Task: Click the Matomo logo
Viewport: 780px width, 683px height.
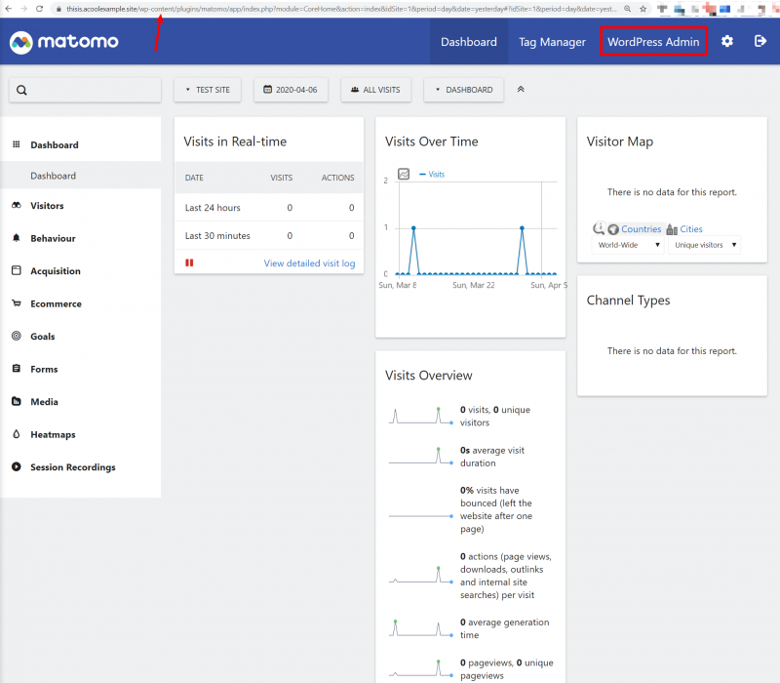Action: (x=64, y=42)
